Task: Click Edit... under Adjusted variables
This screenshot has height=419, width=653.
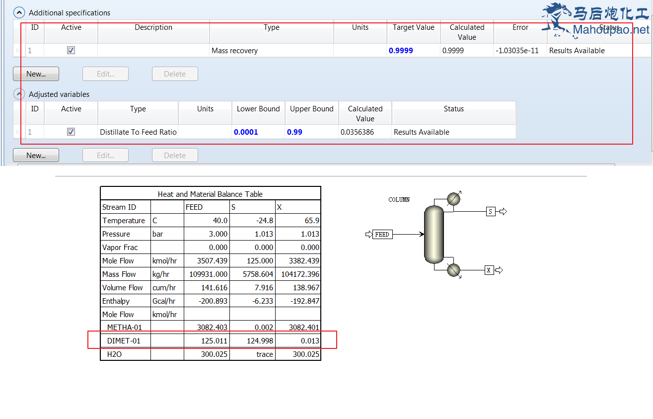Action: (105, 156)
